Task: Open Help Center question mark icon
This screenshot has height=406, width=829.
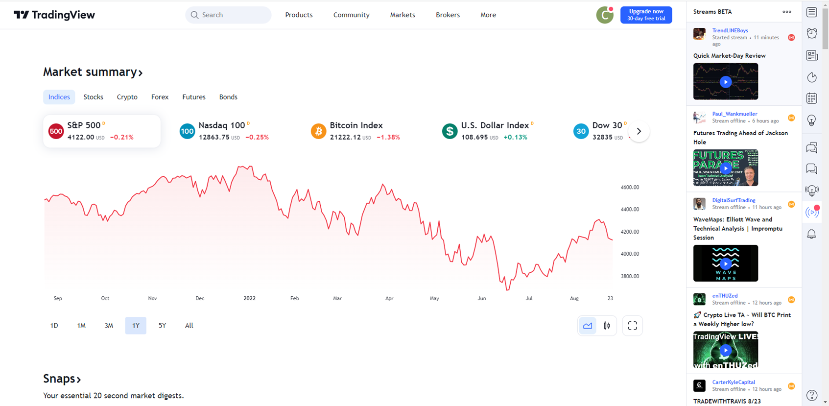Action: (x=812, y=395)
